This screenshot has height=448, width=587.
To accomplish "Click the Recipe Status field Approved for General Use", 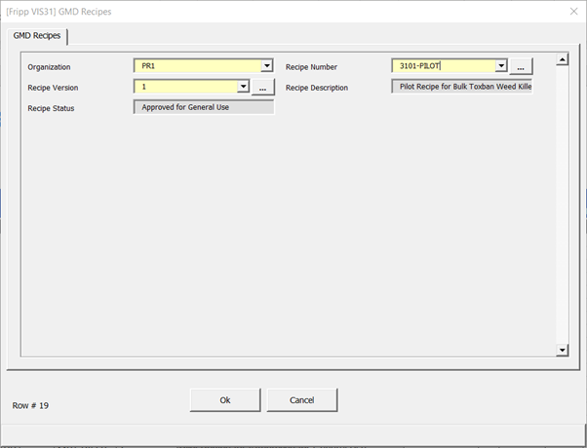I will [204, 107].
